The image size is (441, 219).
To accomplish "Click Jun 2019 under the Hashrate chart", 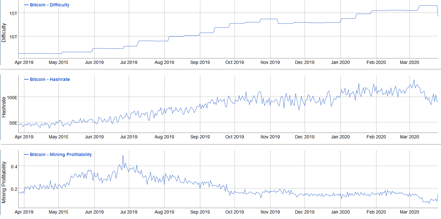I will (94, 137).
